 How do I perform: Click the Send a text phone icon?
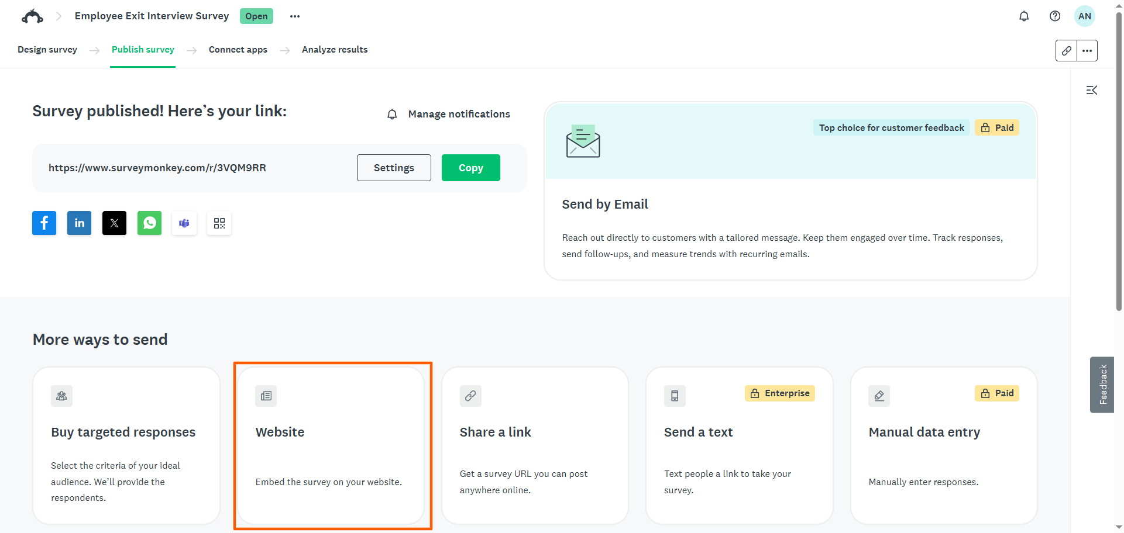pos(675,396)
